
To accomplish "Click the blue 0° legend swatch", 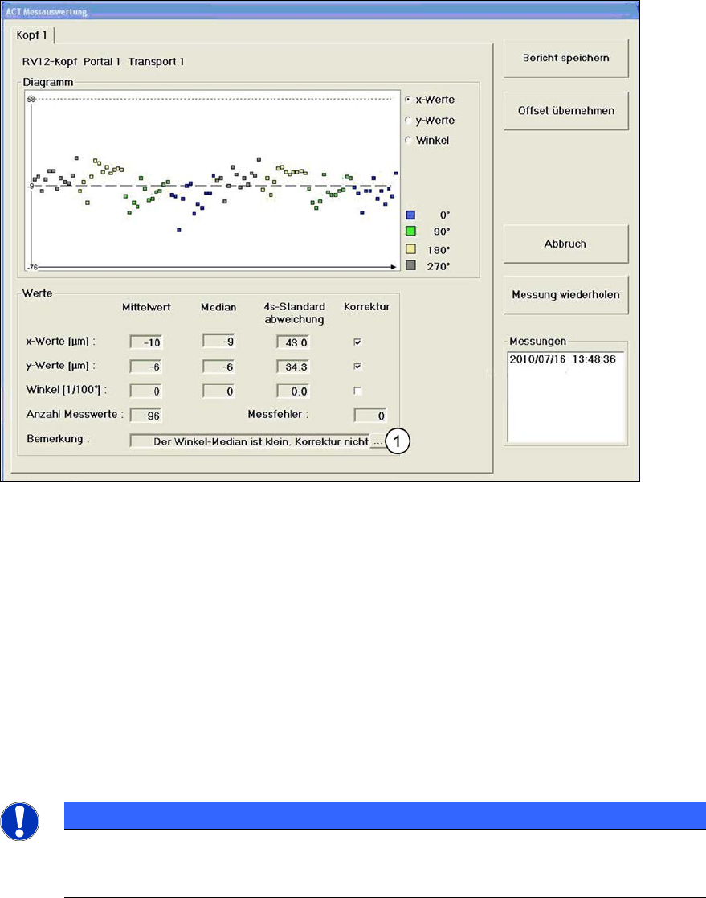I will 410,215.
